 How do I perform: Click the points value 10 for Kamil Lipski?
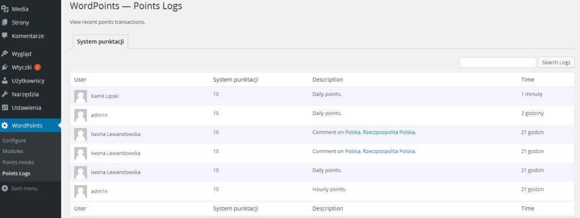[216, 94]
